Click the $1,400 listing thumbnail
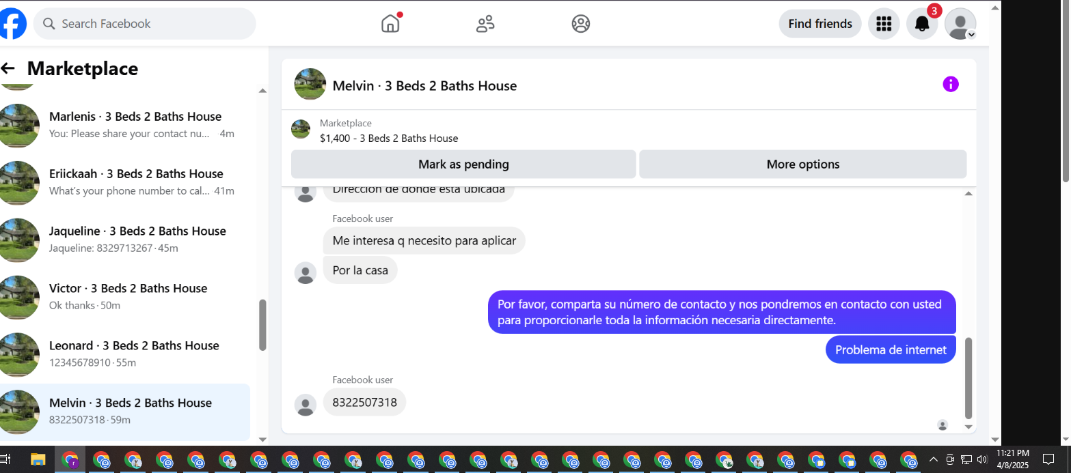 click(x=301, y=129)
